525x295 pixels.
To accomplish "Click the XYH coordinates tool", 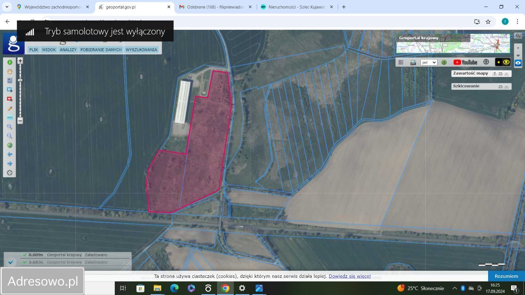I will coord(9,118).
